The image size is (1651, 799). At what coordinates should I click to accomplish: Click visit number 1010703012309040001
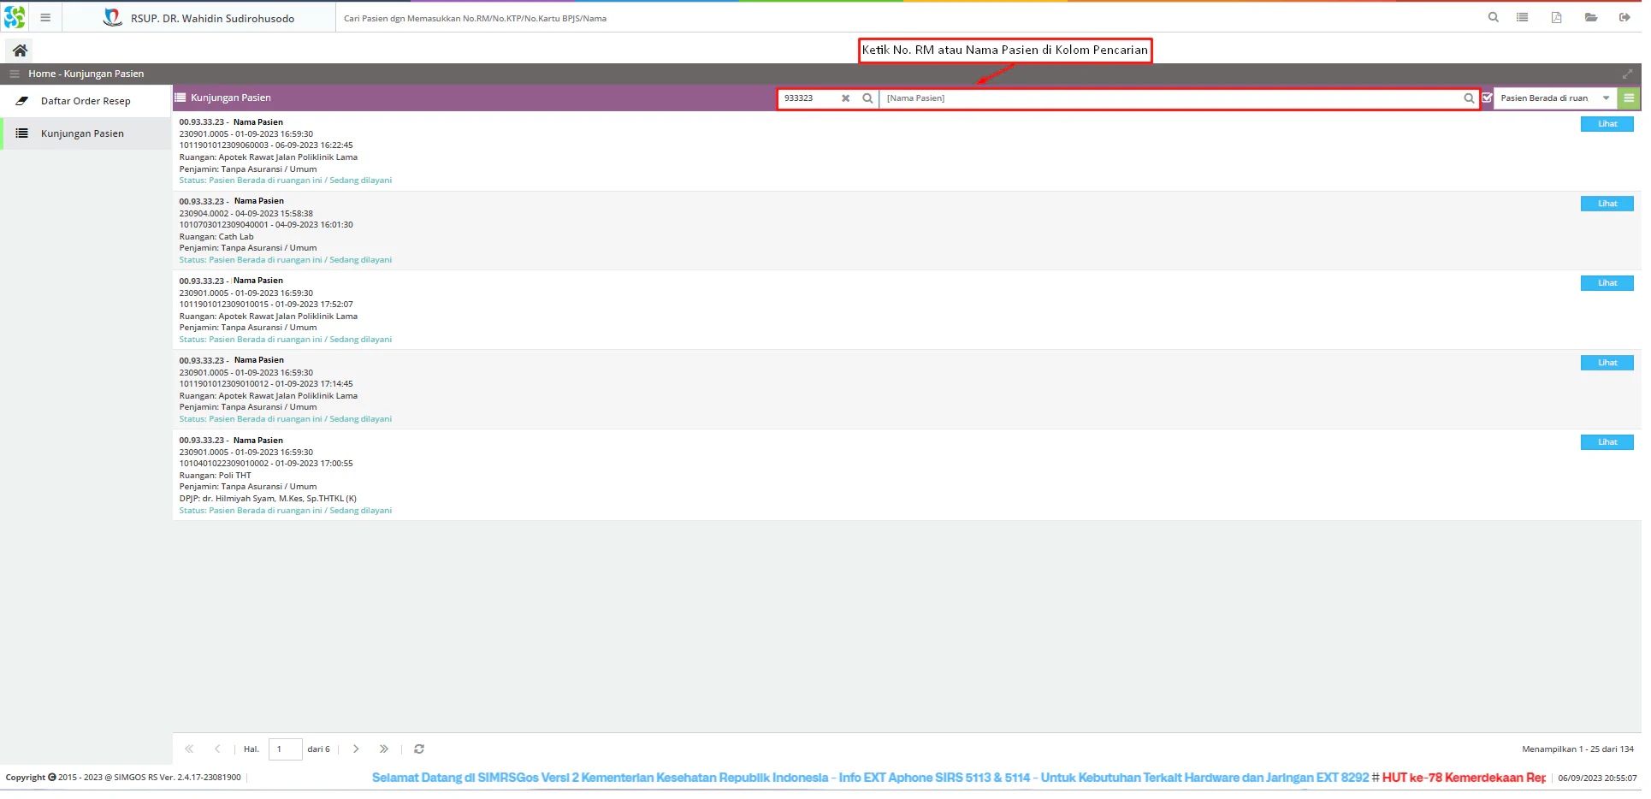[223, 225]
